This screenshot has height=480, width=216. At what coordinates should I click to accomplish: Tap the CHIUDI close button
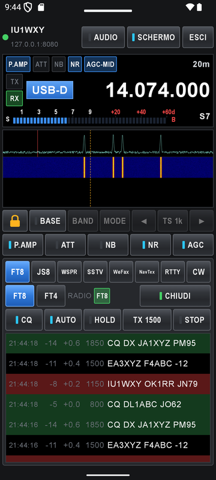click(175, 296)
